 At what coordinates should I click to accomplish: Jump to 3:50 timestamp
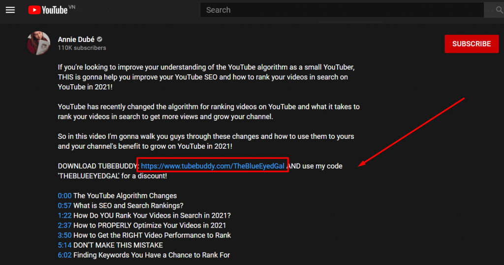64,235
